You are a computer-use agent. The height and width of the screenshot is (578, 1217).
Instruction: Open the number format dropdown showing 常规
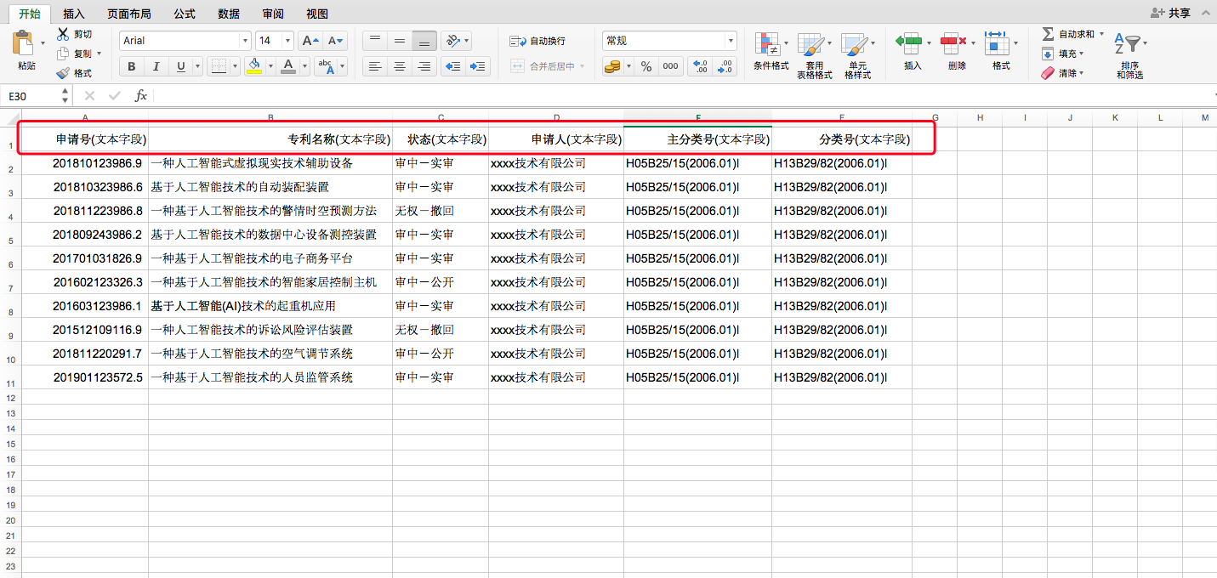pos(730,40)
